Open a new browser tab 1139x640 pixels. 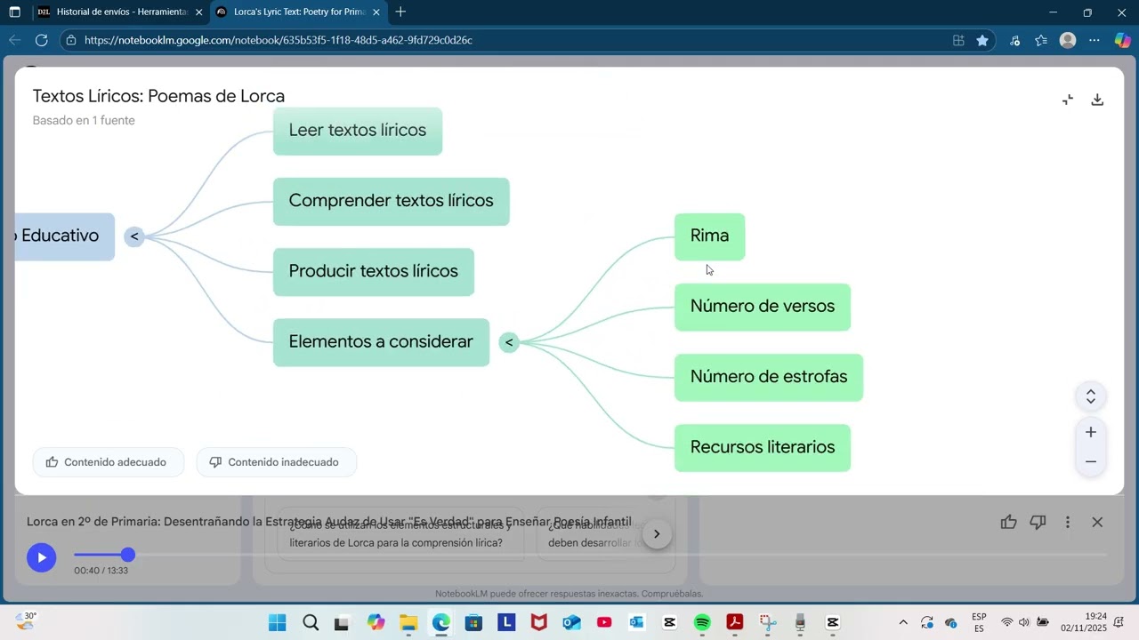(x=400, y=12)
